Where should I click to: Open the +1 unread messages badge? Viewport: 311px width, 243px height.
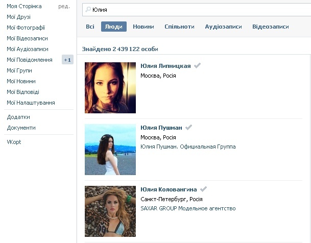[67, 60]
